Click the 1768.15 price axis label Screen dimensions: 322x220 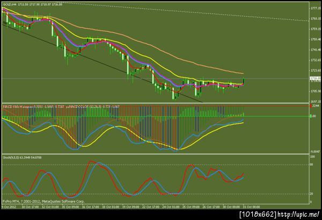point(316,19)
